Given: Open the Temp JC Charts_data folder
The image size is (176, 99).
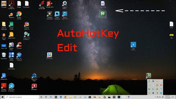Looking at the screenshot, I should click(x=4, y=26).
